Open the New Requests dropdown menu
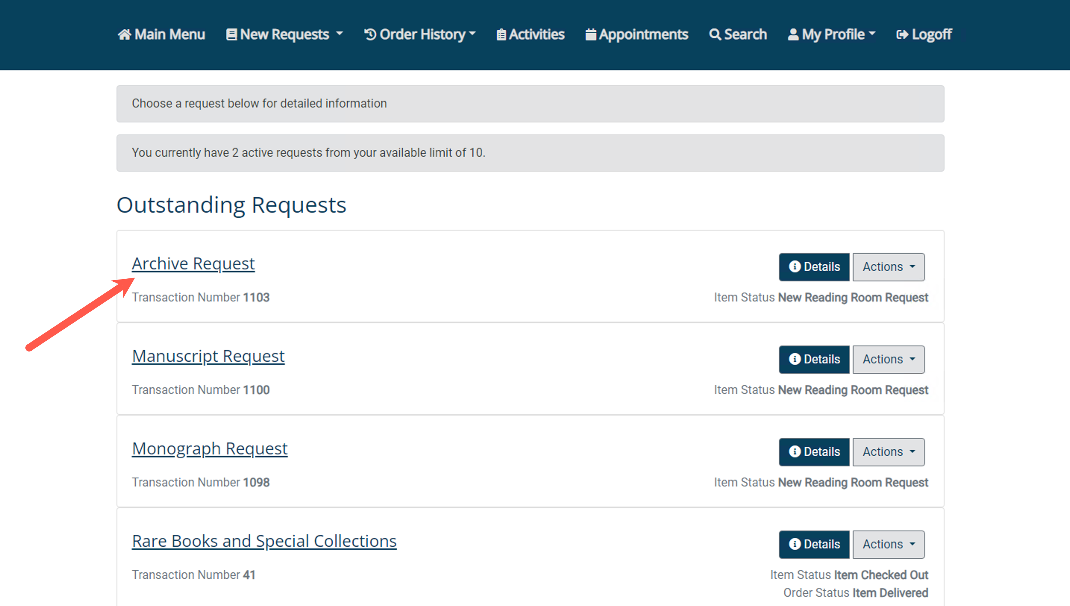1070x606 pixels. [x=285, y=34]
